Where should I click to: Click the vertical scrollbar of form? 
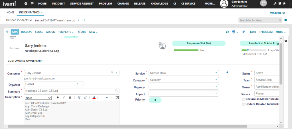tap(281, 64)
